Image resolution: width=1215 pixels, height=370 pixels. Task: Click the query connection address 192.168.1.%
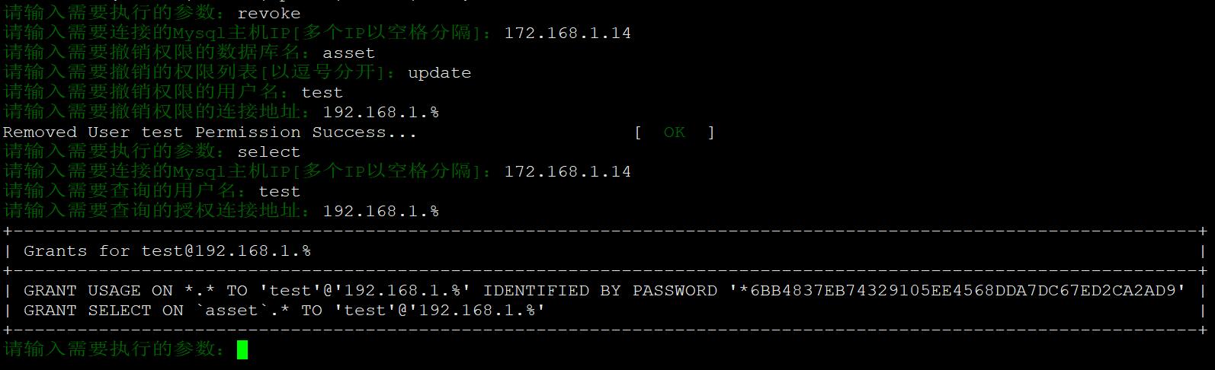[x=381, y=212]
